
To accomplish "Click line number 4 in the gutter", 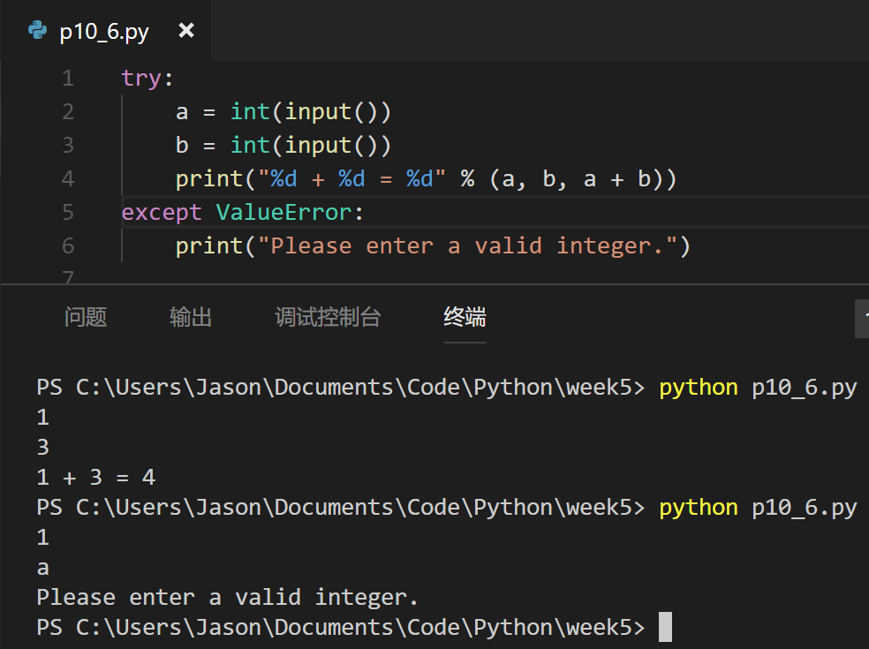I will pos(68,178).
